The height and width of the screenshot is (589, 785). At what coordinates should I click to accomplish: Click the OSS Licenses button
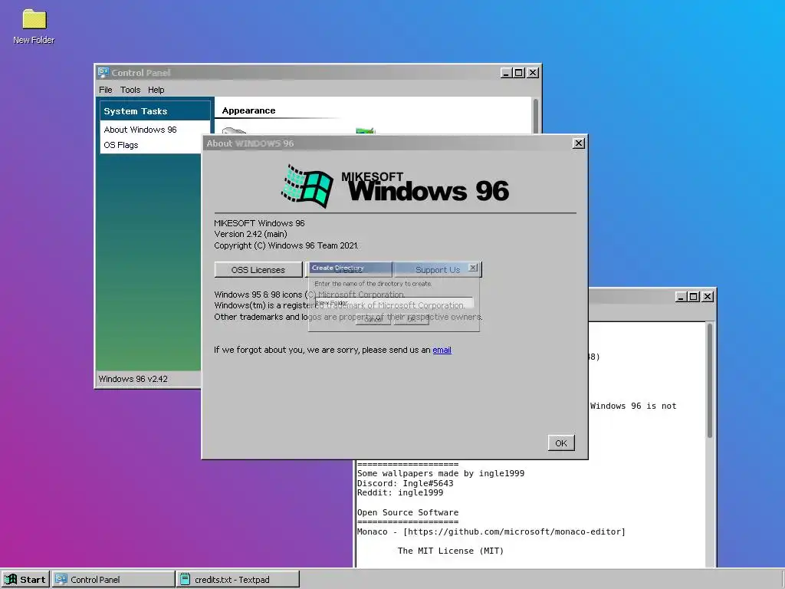pos(258,269)
